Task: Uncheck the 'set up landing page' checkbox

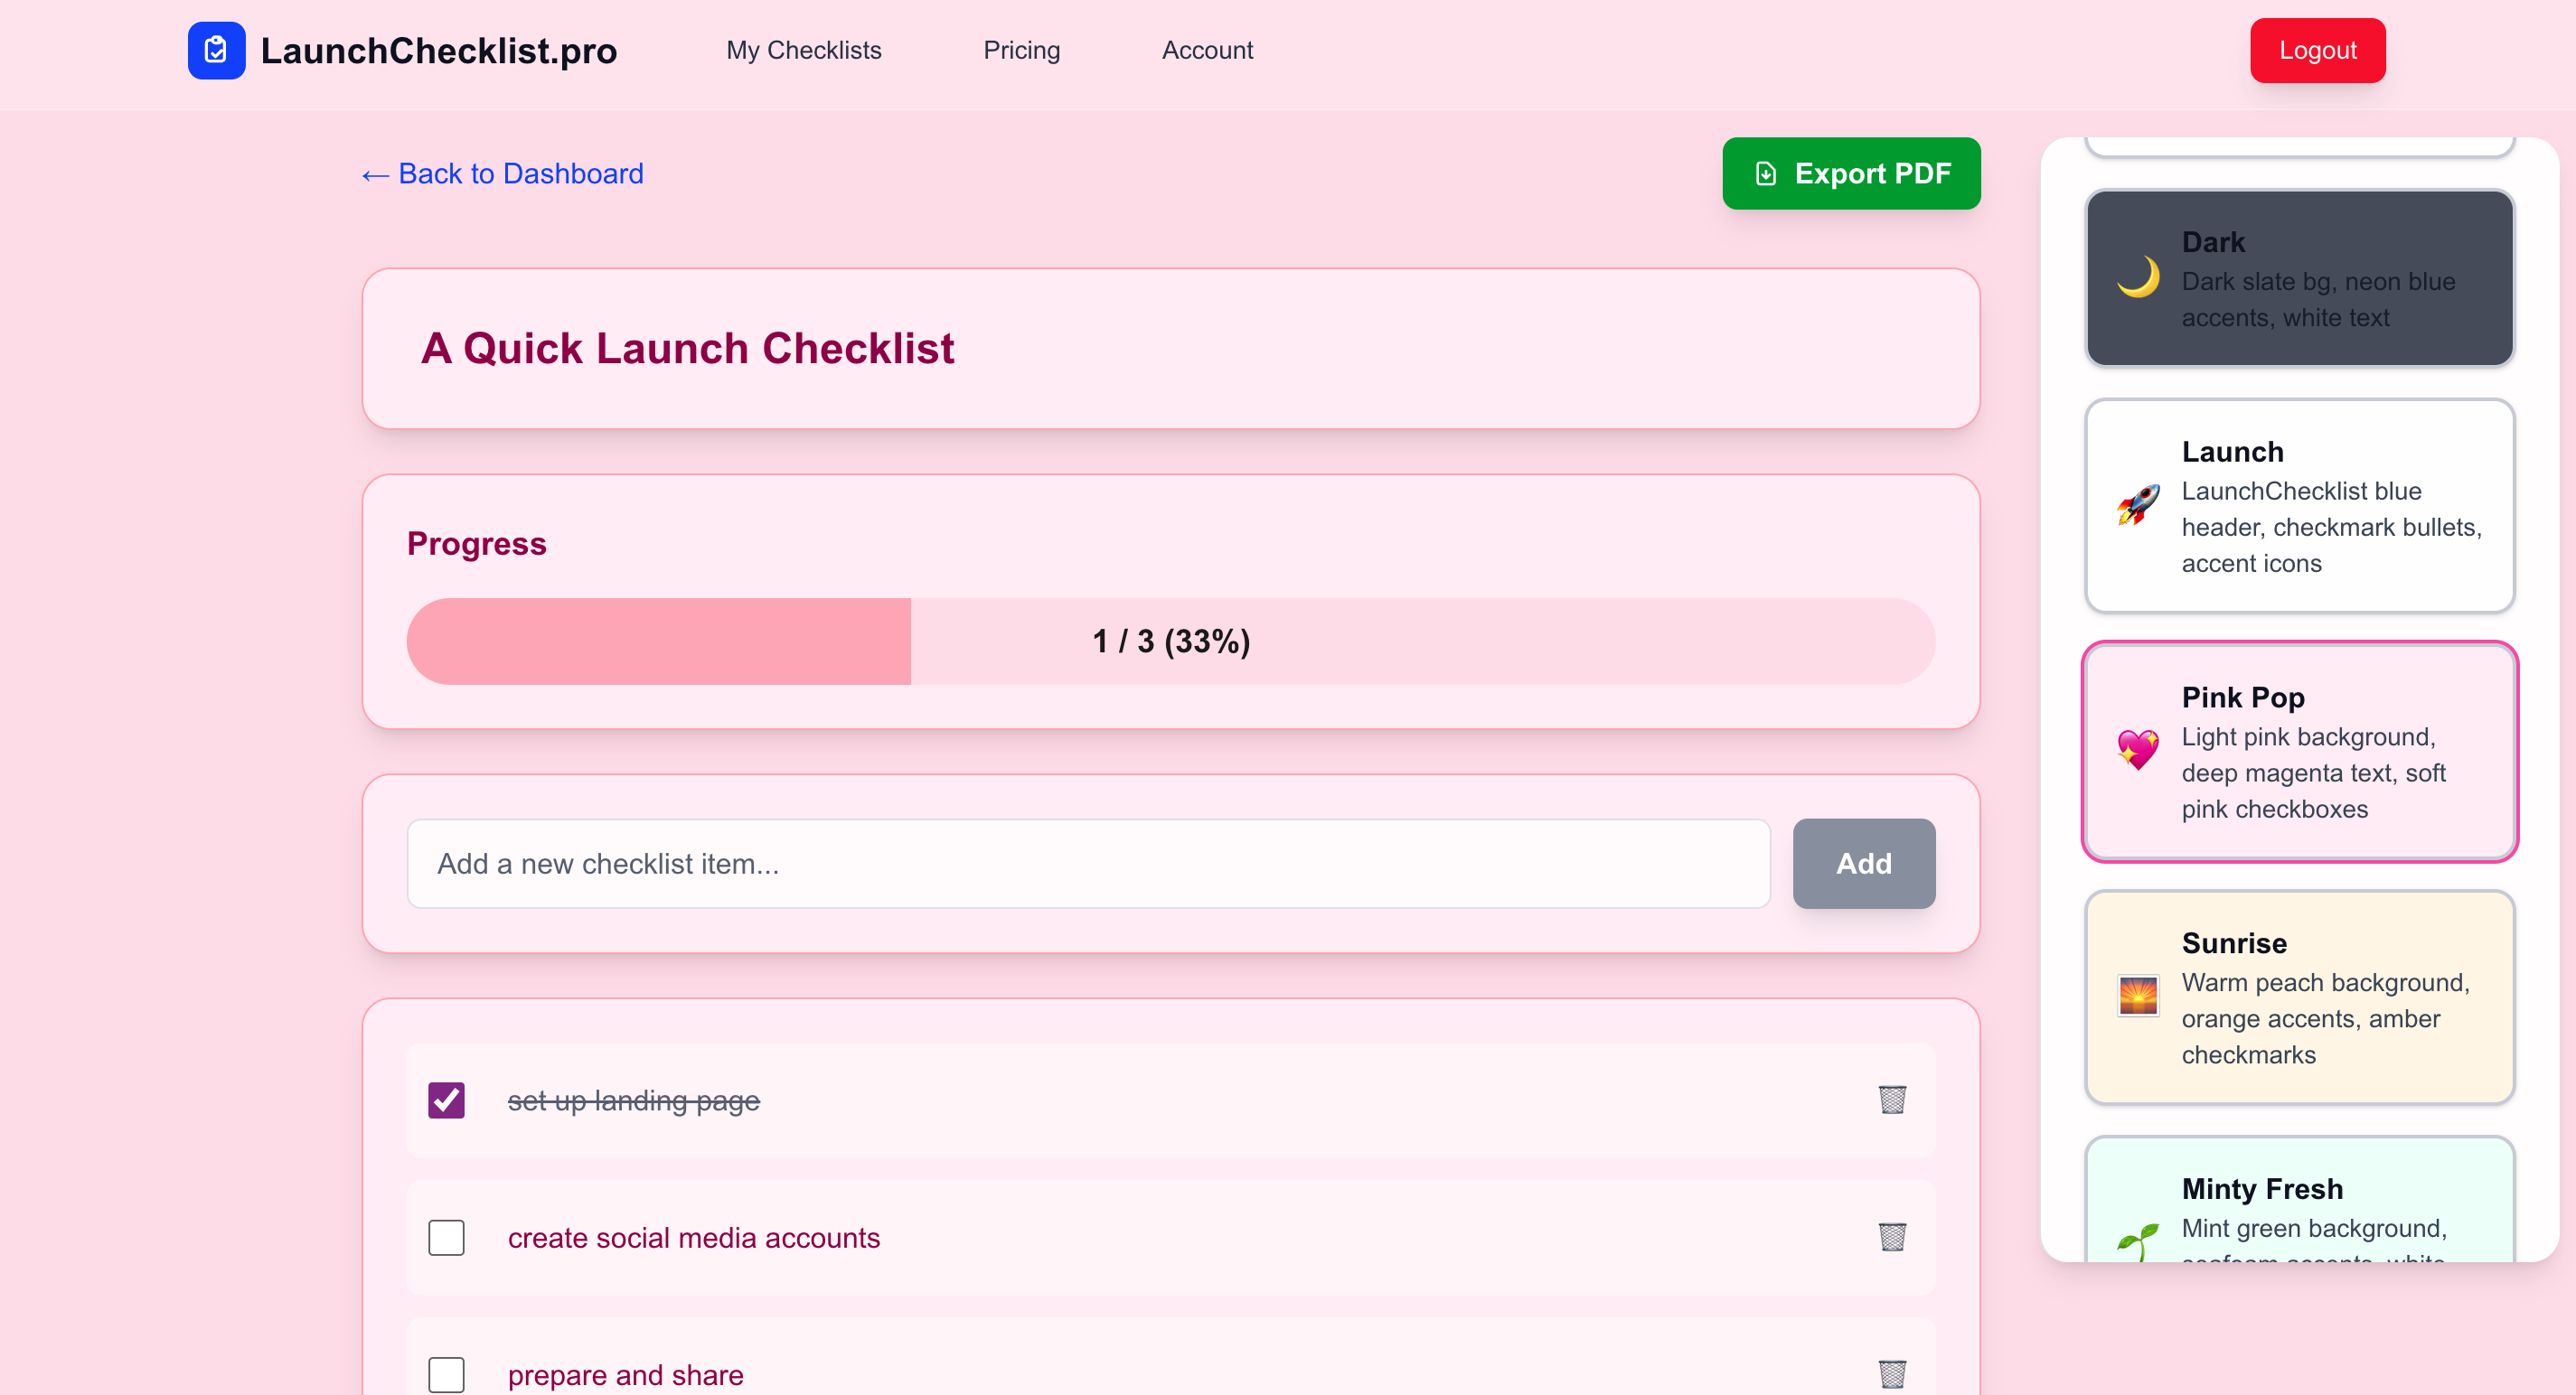Action: tap(446, 1100)
